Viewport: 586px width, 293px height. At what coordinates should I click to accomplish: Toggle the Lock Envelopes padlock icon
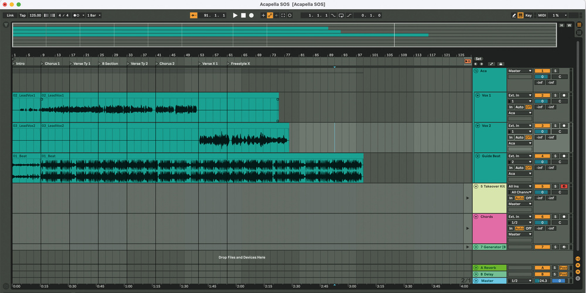point(501,64)
